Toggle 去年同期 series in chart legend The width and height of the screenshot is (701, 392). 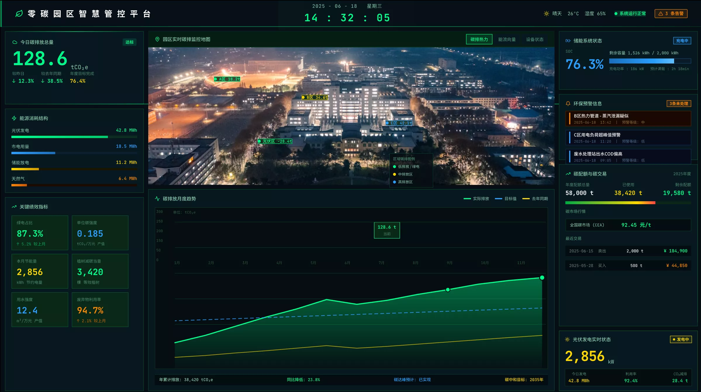535,199
